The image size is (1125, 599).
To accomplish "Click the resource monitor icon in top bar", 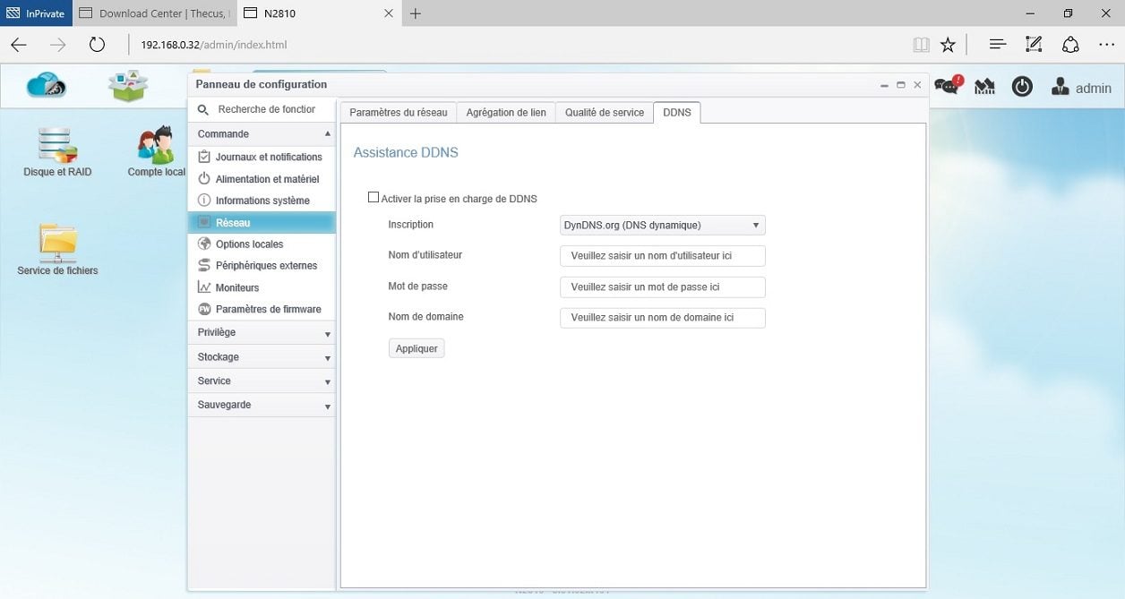I will tap(984, 87).
